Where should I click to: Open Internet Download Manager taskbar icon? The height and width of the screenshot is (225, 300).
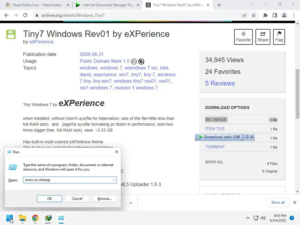pos(48,218)
